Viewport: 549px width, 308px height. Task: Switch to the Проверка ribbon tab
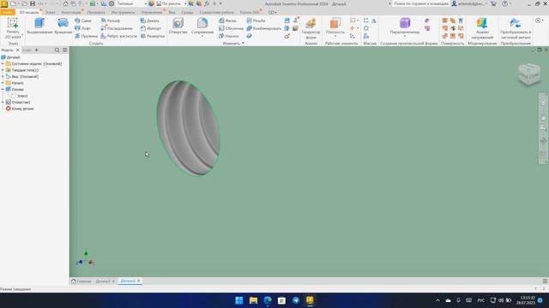(x=96, y=12)
